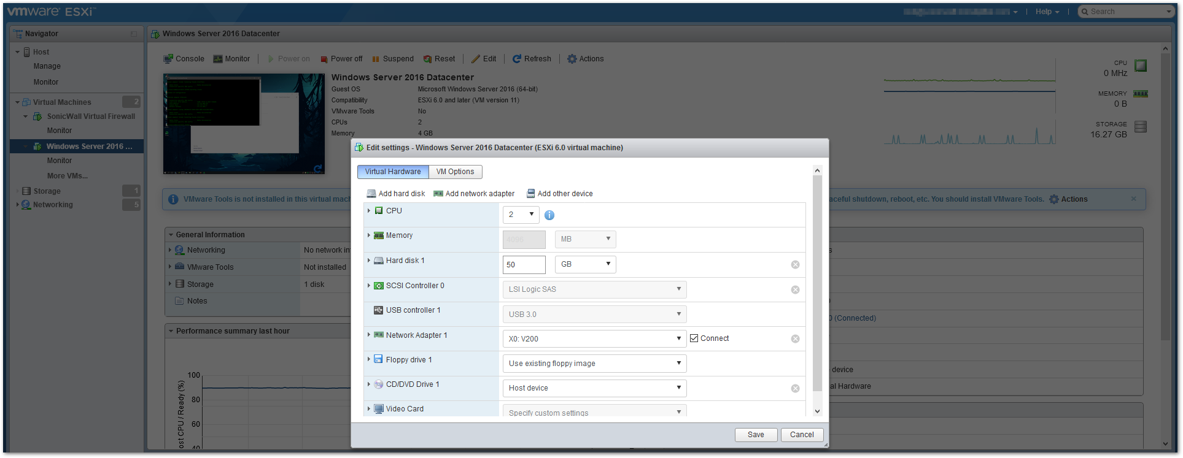Screen dimensions: 1183x458
Task: Open the floppy drive image dropdown
Action: [594, 364]
